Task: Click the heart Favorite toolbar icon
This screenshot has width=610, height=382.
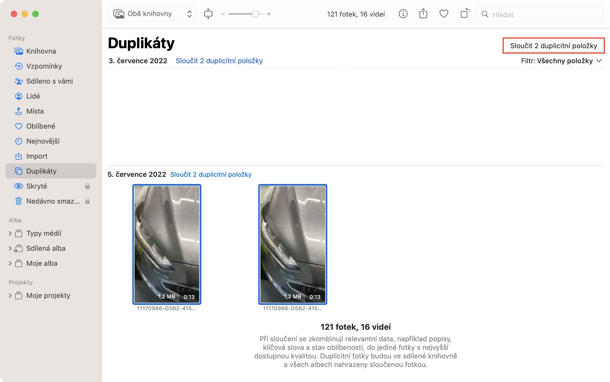Action: [x=444, y=14]
